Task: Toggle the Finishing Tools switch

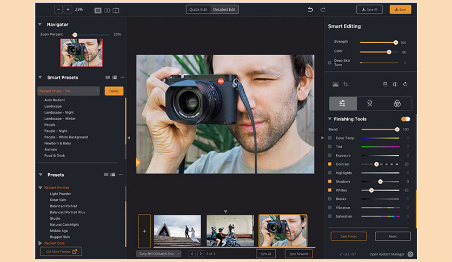Action: click(406, 119)
